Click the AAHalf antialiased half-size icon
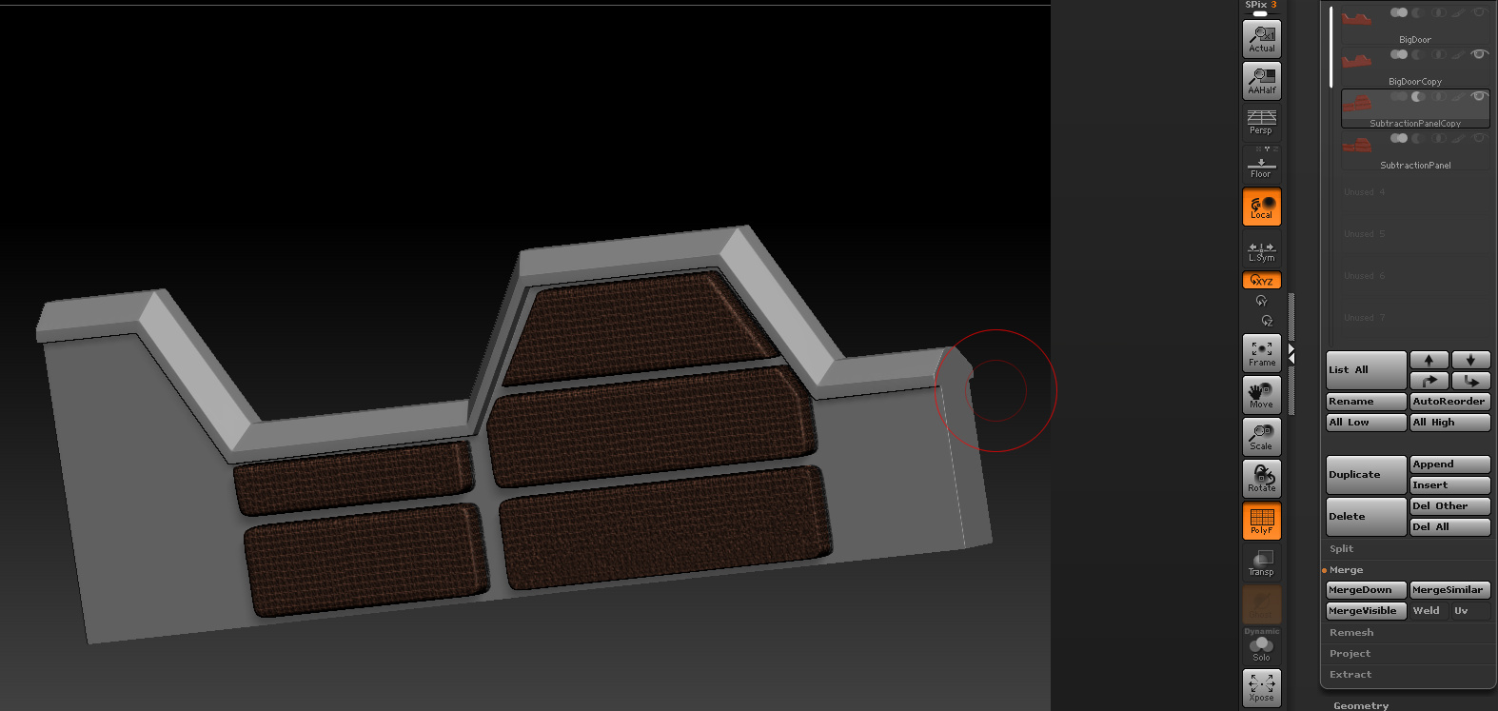The height and width of the screenshot is (711, 1498). tap(1261, 81)
